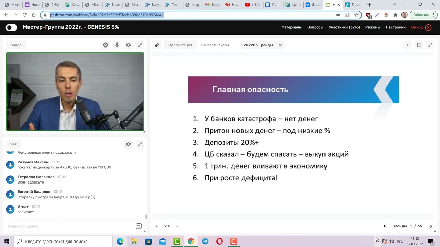Click the bookmark icon above slide
This screenshot has height=247, width=440.
419,45
